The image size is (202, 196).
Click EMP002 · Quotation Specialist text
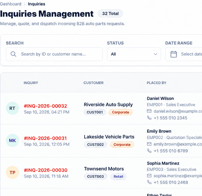click(174, 137)
